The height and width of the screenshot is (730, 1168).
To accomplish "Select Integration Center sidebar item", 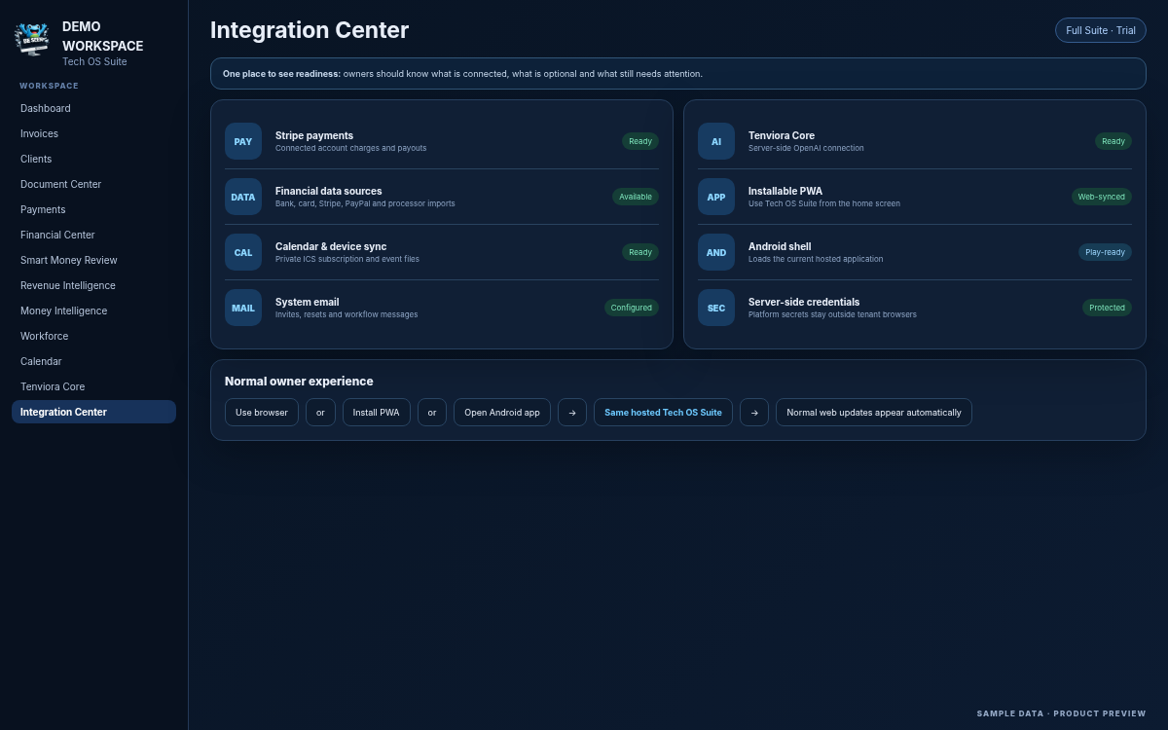I will (93, 412).
